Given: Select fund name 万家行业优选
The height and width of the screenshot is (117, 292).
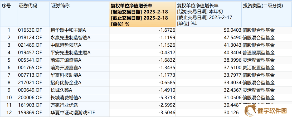Looking at the screenshot, I should click(64, 105).
